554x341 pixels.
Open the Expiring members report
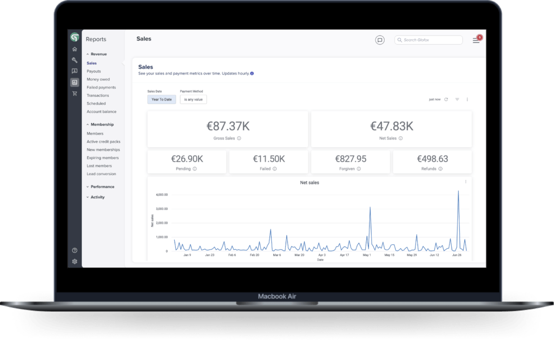click(x=103, y=158)
